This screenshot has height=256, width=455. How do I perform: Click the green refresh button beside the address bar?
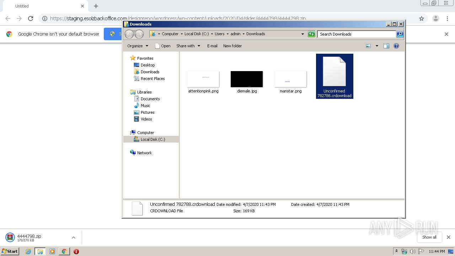[x=311, y=34]
